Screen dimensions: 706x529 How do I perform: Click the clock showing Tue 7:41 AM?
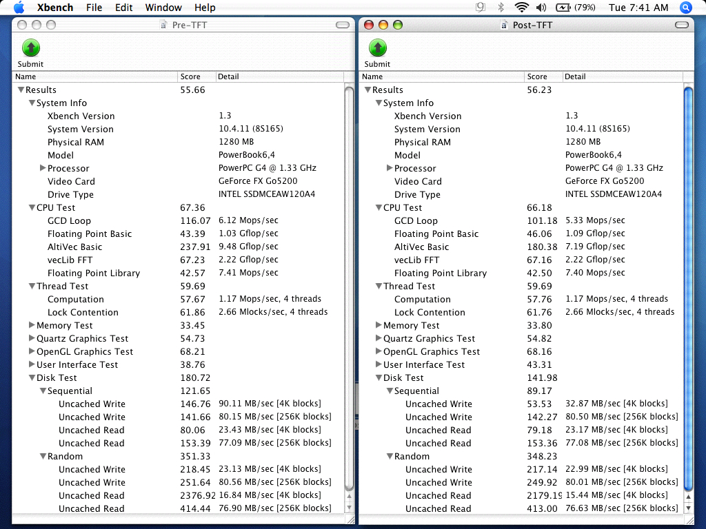coord(638,7)
